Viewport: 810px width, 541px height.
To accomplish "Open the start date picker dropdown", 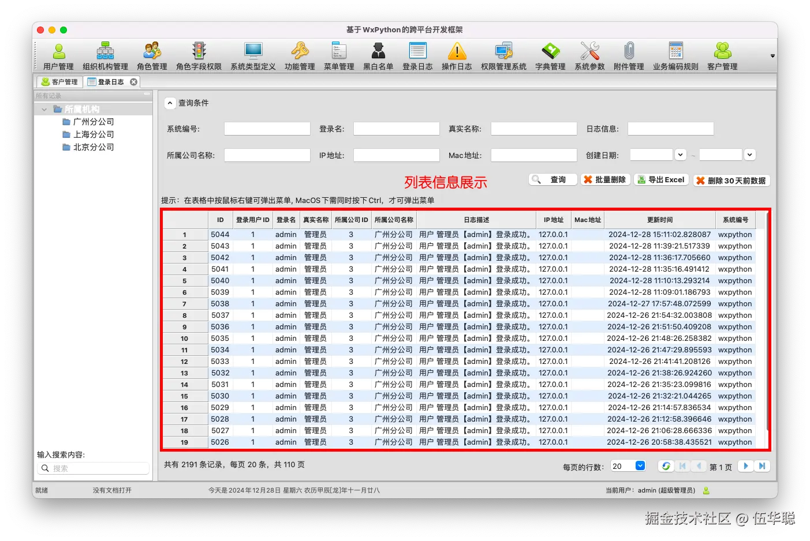I will (680, 155).
